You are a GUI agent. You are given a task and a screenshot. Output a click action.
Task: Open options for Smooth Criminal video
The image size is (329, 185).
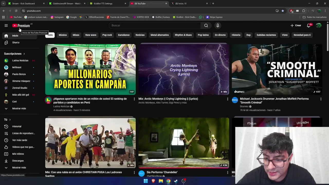[321, 99]
